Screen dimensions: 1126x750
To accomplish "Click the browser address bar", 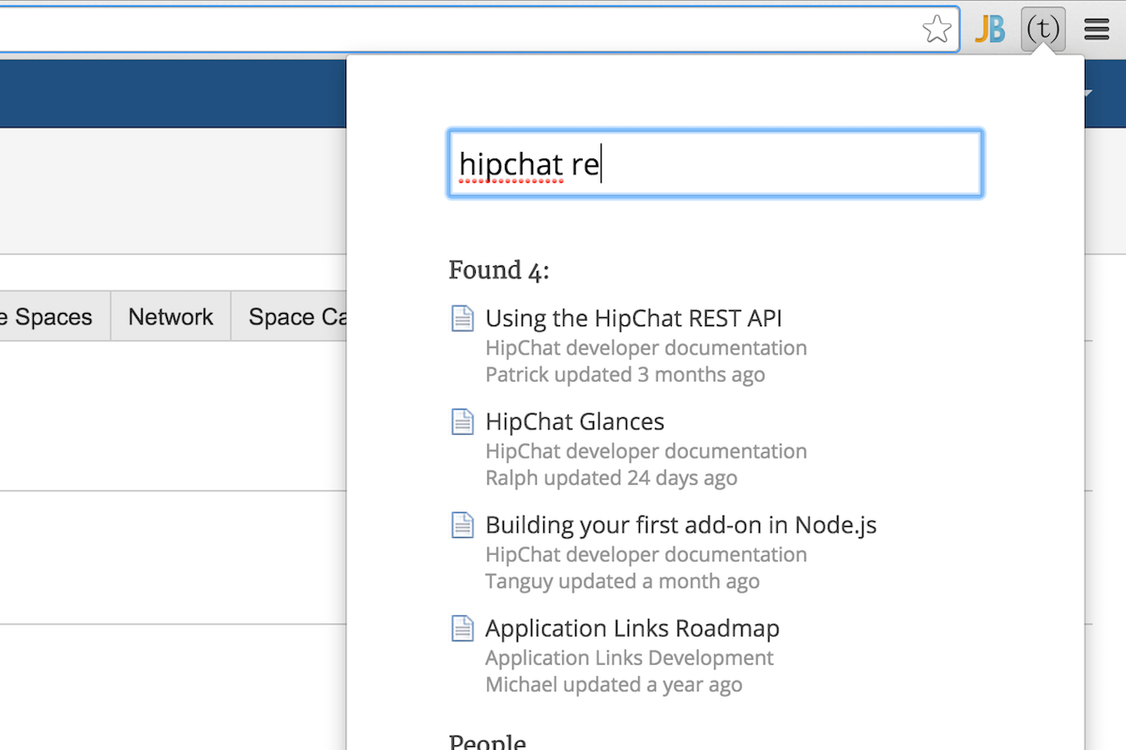I will tap(479, 29).
